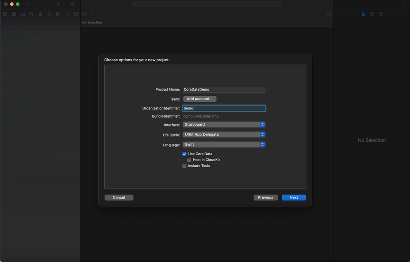
Task: Open the Project navigator folder icon
Action: [5, 14]
